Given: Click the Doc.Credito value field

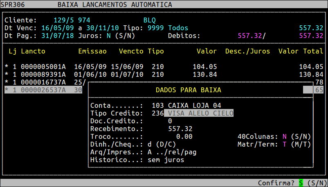Looking at the screenshot, I should point(170,121).
